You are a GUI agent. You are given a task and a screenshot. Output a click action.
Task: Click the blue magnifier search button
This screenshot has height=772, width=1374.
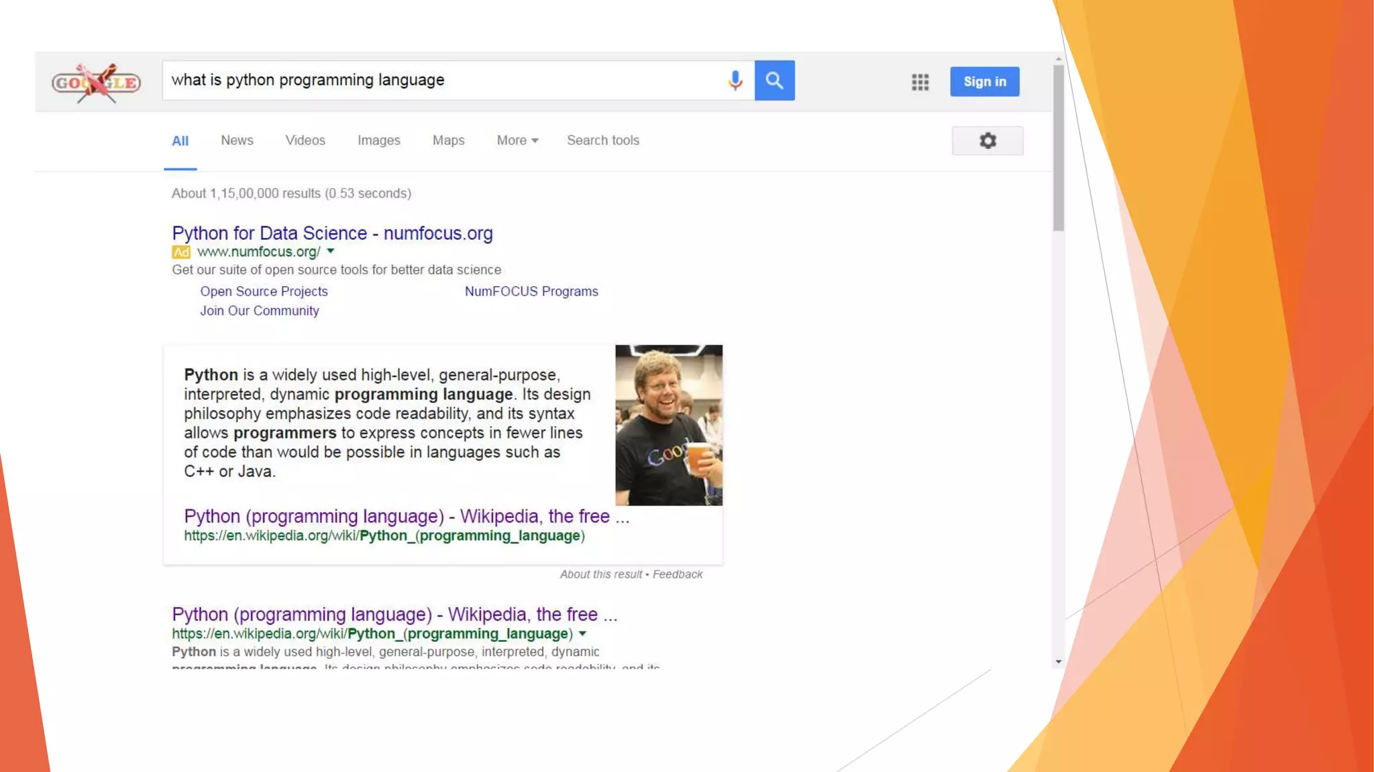(x=774, y=80)
